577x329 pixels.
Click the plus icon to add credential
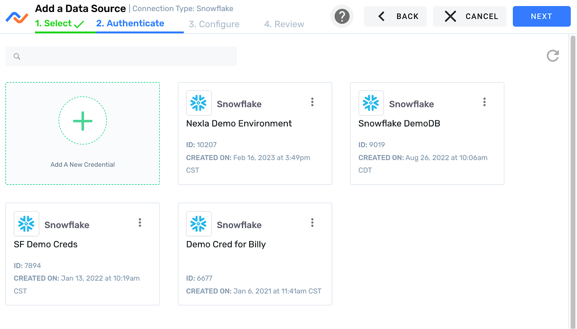coord(83,121)
